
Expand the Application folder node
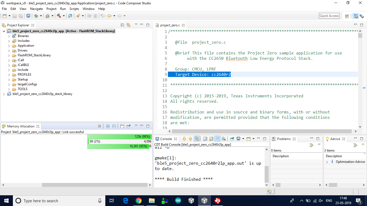tap(9, 46)
